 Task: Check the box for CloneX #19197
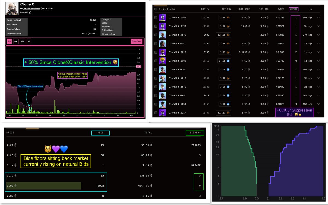(156, 61)
